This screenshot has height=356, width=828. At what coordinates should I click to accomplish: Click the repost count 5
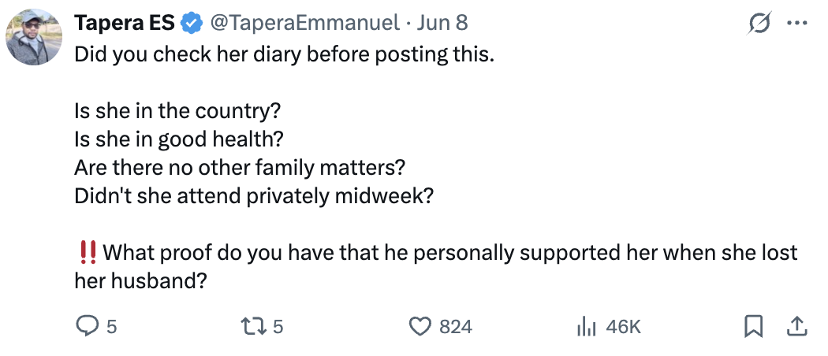278,327
